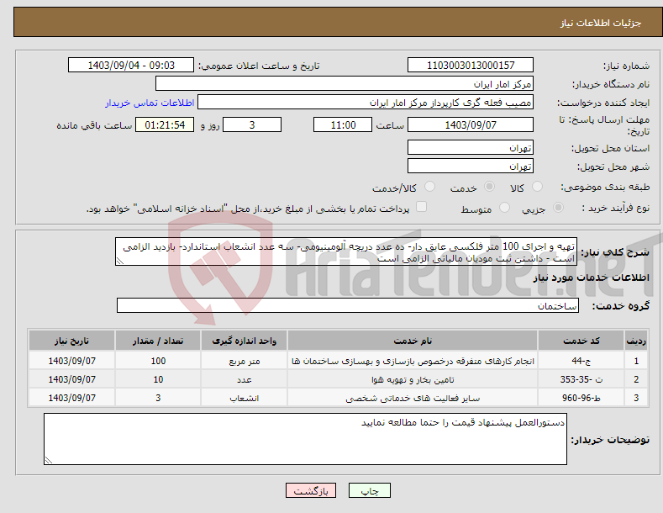Click the بازسازی و بهسازی ساختمان ها service cell
663x513 pixels.
pyautogui.click(x=413, y=361)
